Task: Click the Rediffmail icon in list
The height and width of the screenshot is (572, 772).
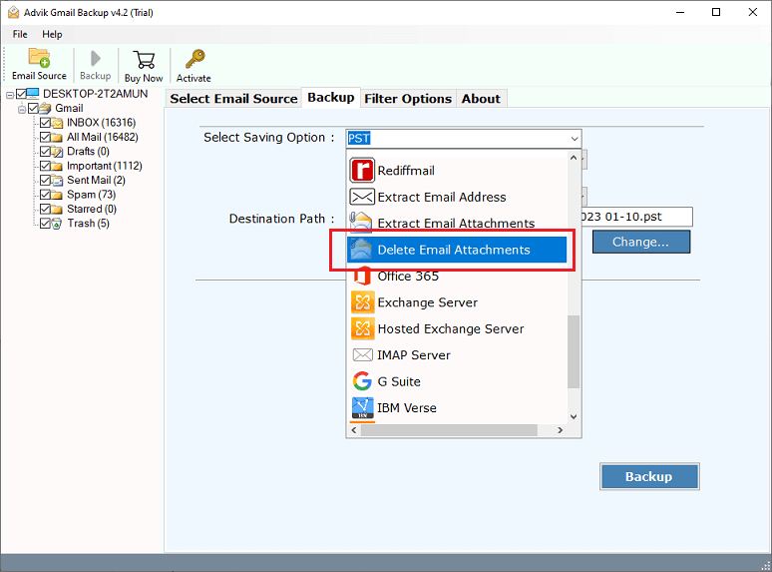Action: click(x=362, y=171)
